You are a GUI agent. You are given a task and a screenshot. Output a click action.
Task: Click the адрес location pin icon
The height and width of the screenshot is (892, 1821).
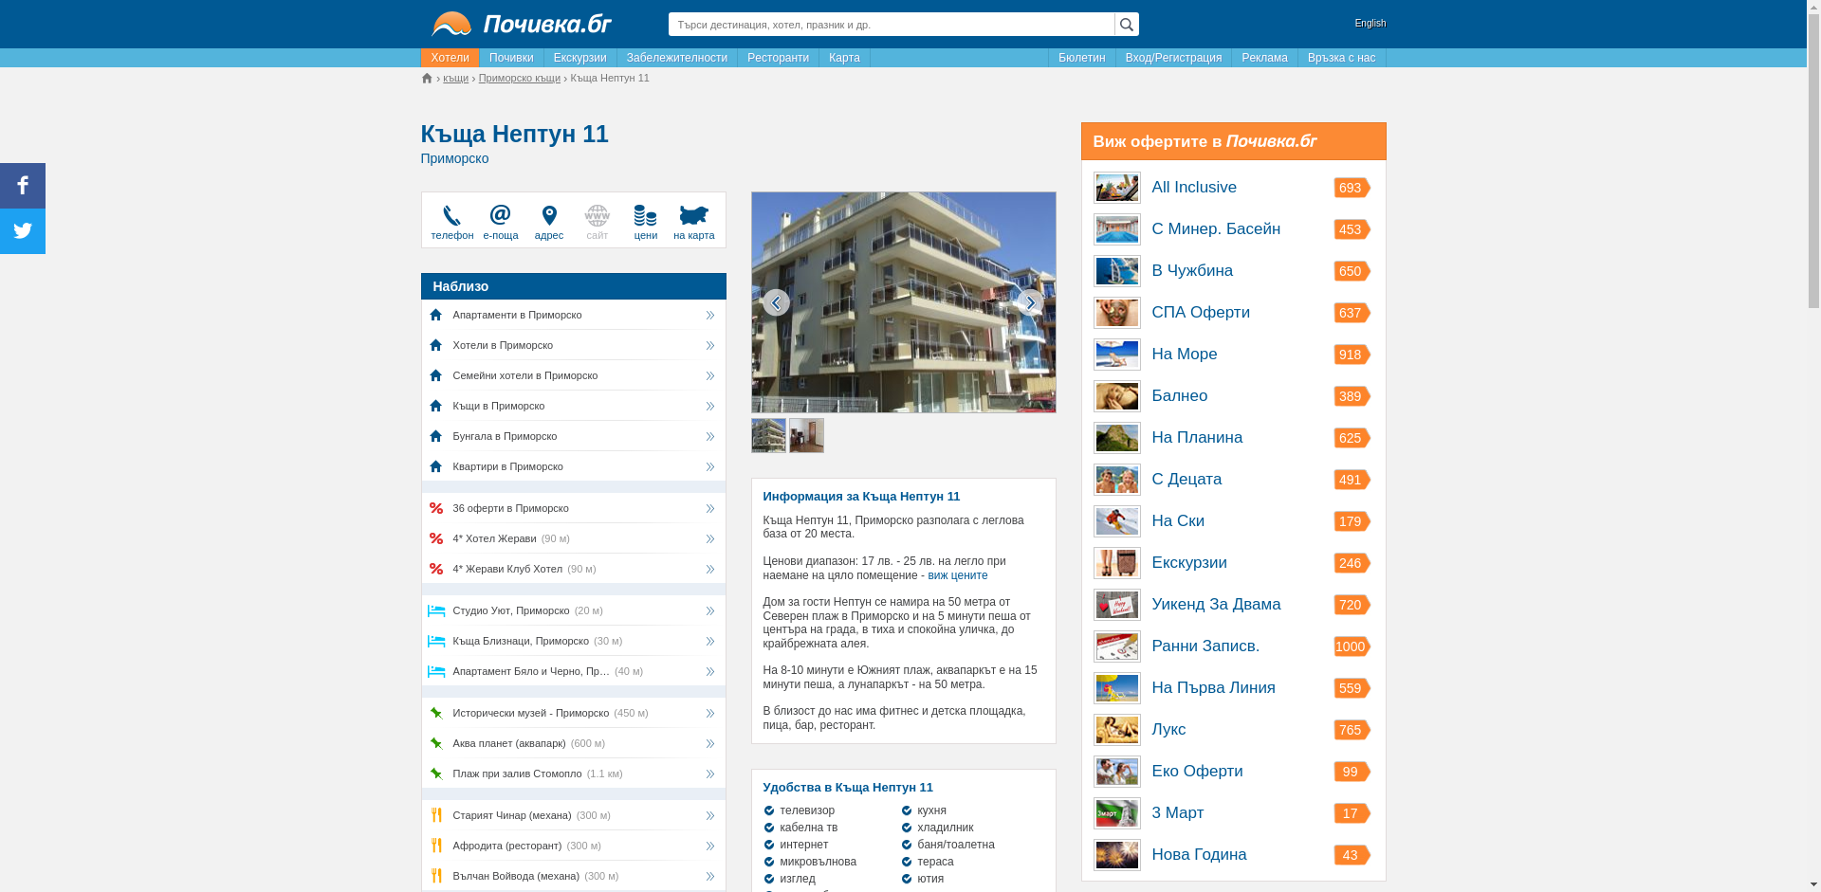pos(548,217)
